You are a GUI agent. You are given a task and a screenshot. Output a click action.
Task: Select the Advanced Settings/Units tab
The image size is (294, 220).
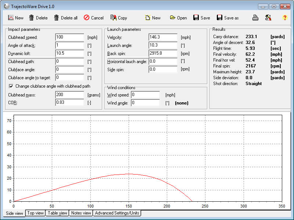[x=117, y=213]
